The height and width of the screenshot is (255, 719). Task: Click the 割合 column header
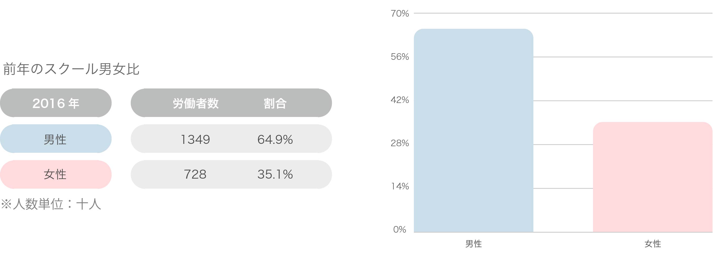pyautogui.click(x=275, y=103)
